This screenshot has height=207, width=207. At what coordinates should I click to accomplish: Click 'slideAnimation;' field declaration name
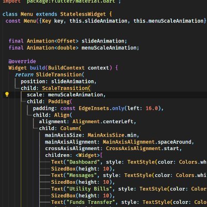tap(104, 41)
